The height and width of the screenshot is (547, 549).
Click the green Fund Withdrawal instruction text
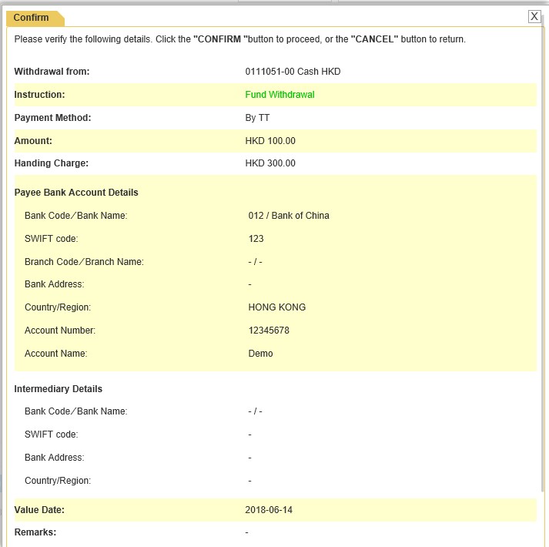(280, 95)
